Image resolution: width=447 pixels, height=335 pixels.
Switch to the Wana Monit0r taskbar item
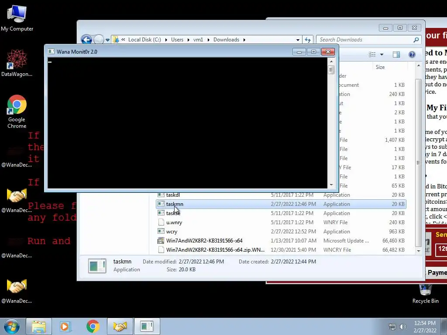147,326
